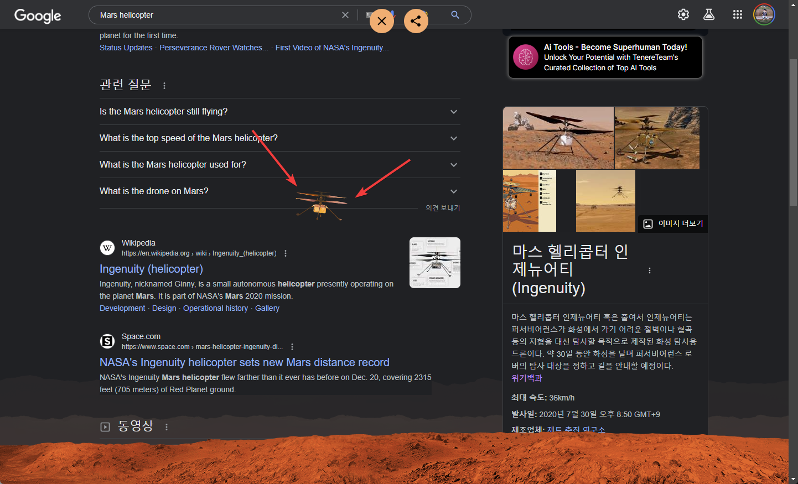Open Design sitelink
The image size is (798, 484).
click(x=164, y=308)
